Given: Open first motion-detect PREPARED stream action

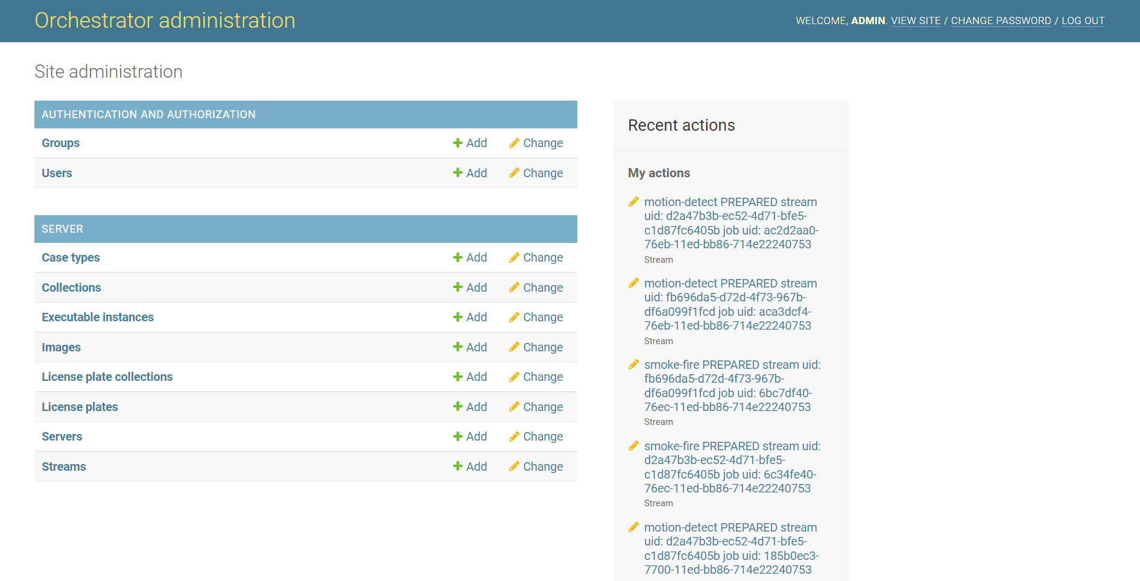Looking at the screenshot, I should pos(730,223).
